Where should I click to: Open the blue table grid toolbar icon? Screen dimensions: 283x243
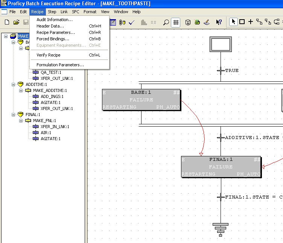pyautogui.click(x=113, y=22)
